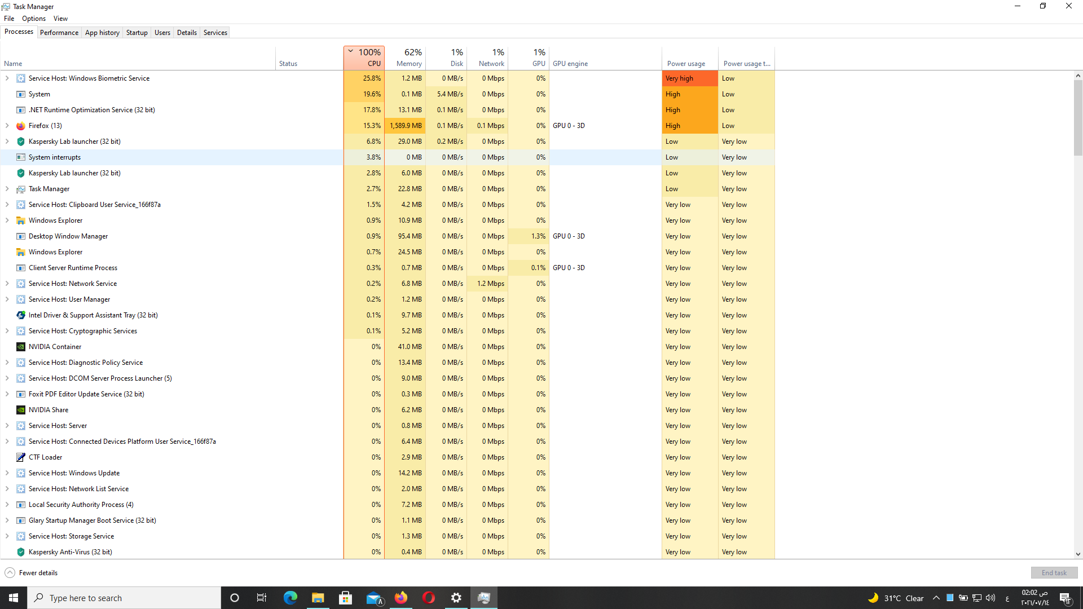Click the NVIDIA Share process icon
The width and height of the screenshot is (1083, 609).
(21, 410)
